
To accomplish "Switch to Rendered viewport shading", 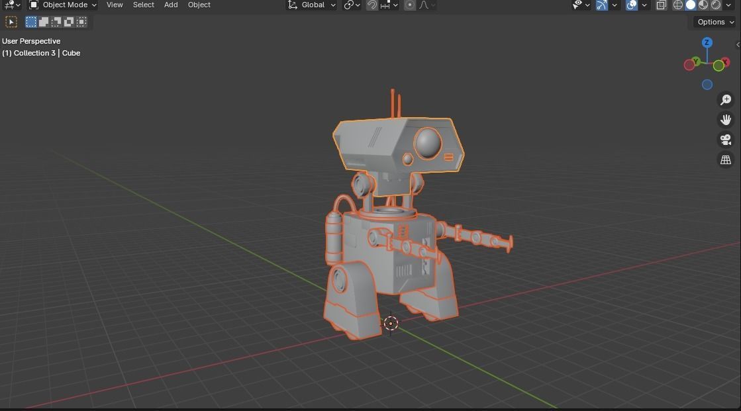I will pyautogui.click(x=716, y=5).
